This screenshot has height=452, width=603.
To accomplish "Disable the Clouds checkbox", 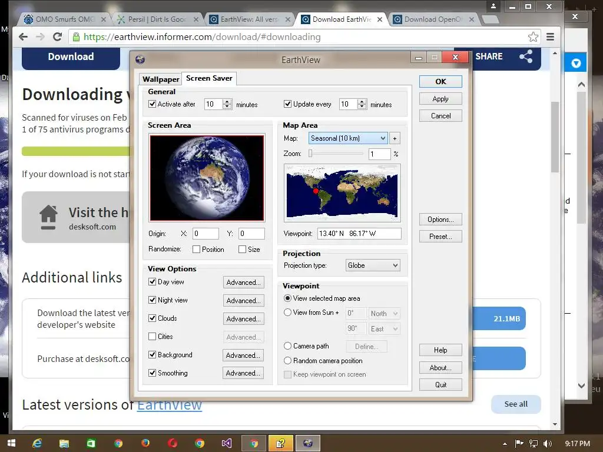I will [x=153, y=318].
